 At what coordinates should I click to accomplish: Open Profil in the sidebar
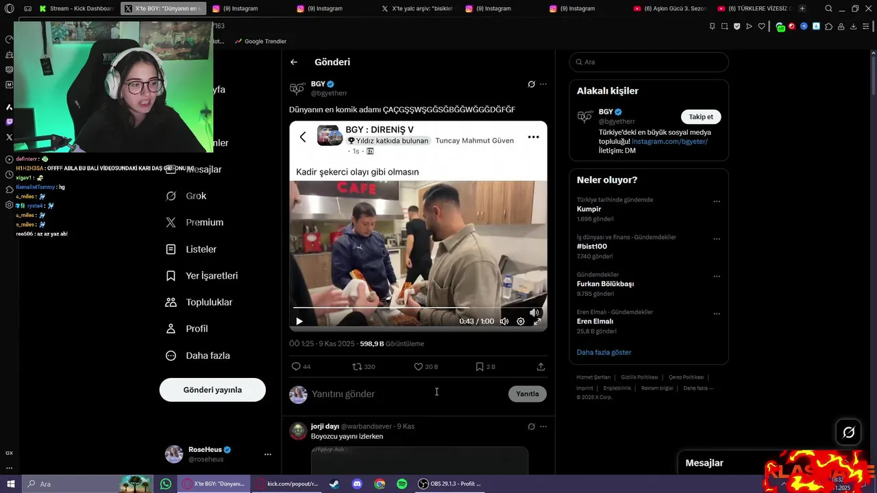click(188, 329)
